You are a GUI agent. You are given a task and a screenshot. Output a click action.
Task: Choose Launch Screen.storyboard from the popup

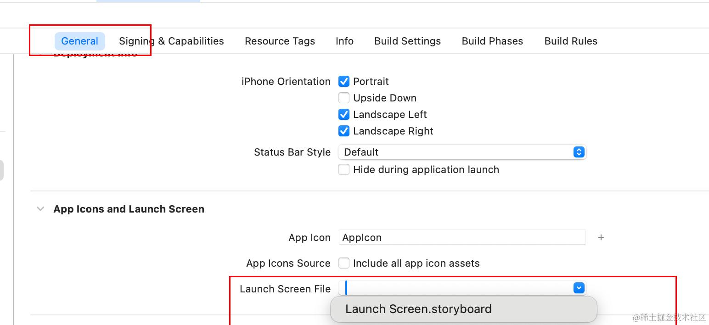pyautogui.click(x=418, y=309)
